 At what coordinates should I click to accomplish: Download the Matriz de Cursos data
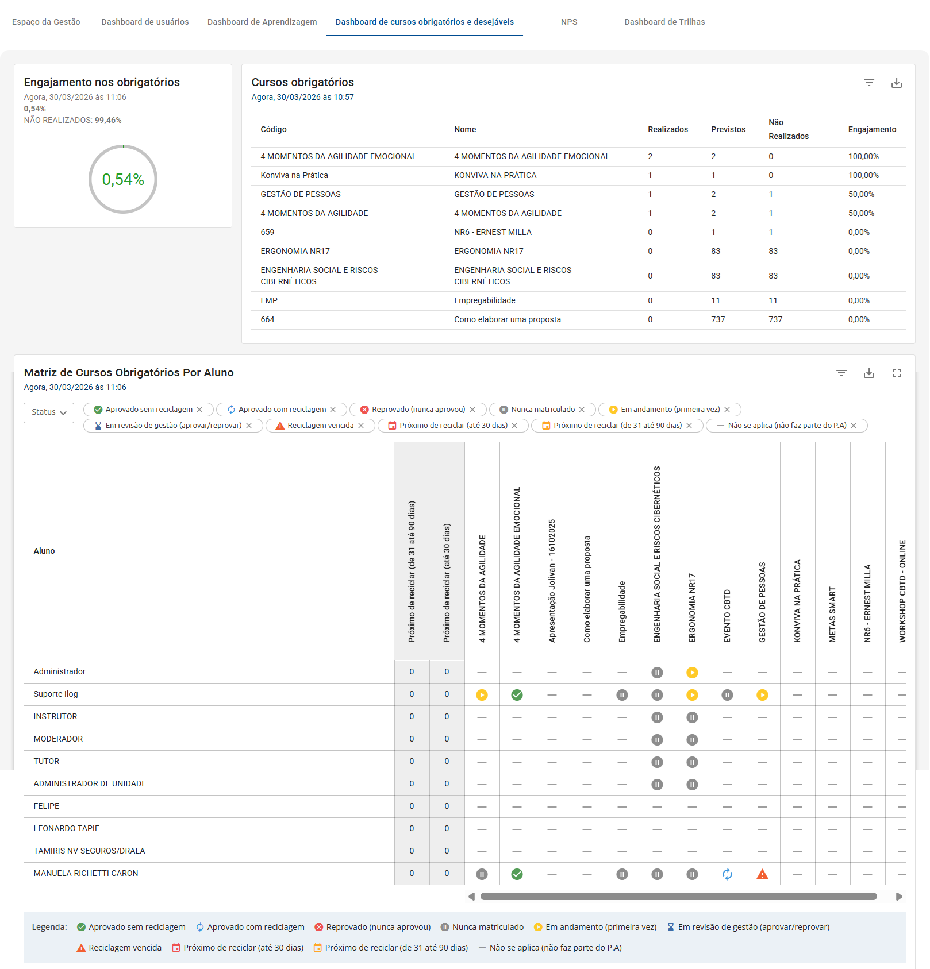pos(868,373)
